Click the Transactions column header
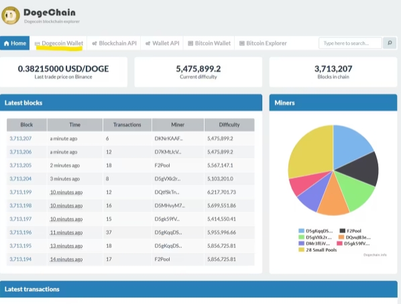The width and height of the screenshot is (401, 304). (x=127, y=125)
